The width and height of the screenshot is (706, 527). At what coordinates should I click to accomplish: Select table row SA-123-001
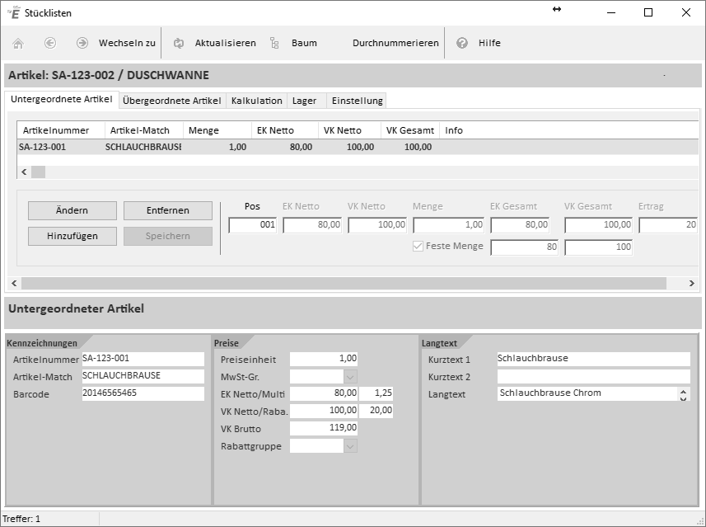(358, 147)
